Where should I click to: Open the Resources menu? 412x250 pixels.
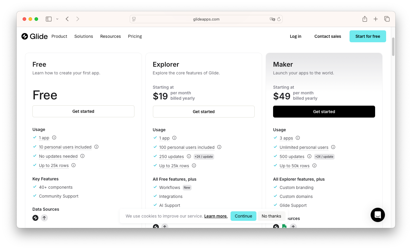pyautogui.click(x=110, y=36)
